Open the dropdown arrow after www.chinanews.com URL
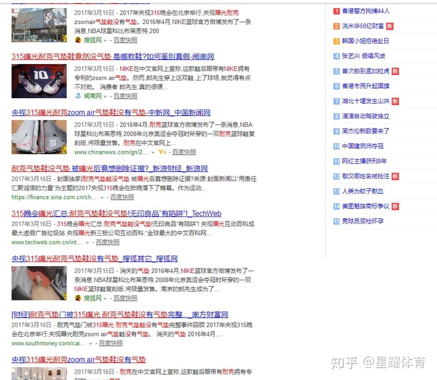 [x=153, y=152]
